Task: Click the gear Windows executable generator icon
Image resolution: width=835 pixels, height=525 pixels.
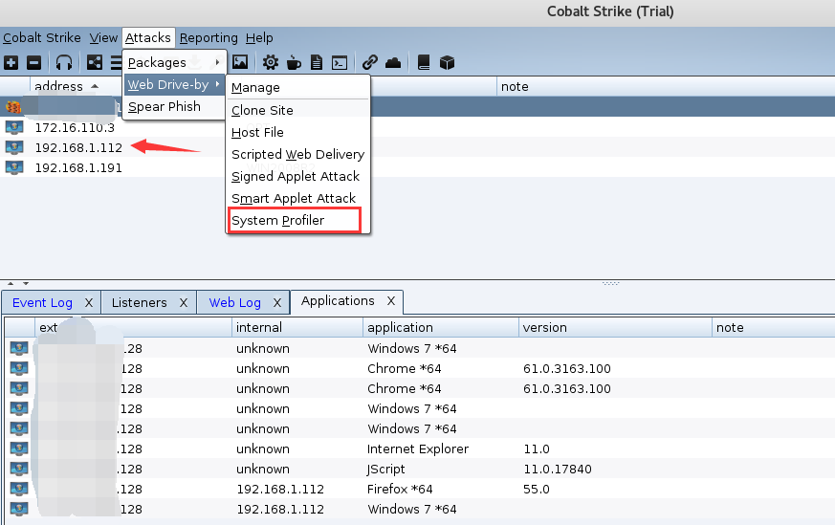Action: click(x=271, y=63)
